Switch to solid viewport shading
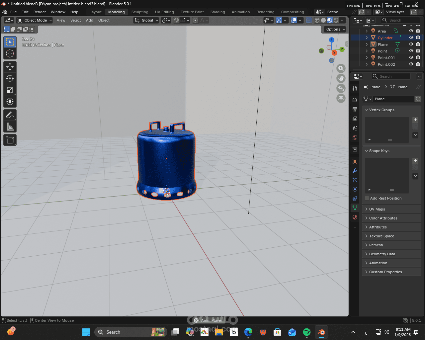Image resolution: width=425 pixels, height=340 pixels. coord(323,20)
